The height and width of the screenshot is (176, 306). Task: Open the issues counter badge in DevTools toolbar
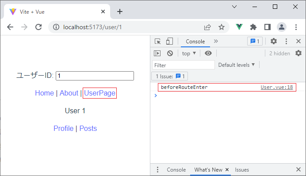255,41
